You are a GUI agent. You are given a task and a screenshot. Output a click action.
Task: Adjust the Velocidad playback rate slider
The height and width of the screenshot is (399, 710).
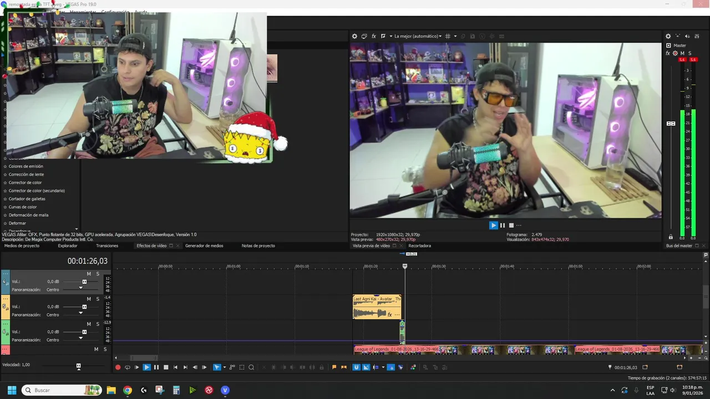tap(78, 366)
